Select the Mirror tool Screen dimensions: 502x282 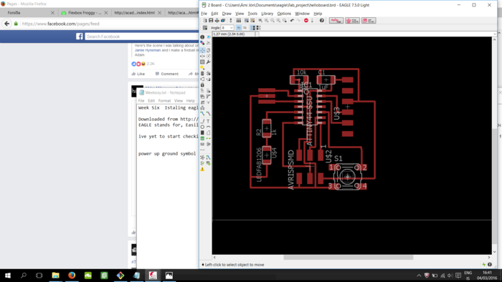pyautogui.click(x=202, y=56)
